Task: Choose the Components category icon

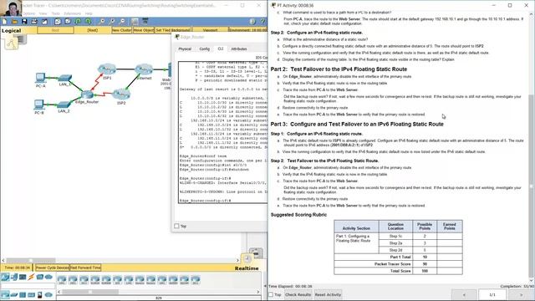Action: (23, 277)
